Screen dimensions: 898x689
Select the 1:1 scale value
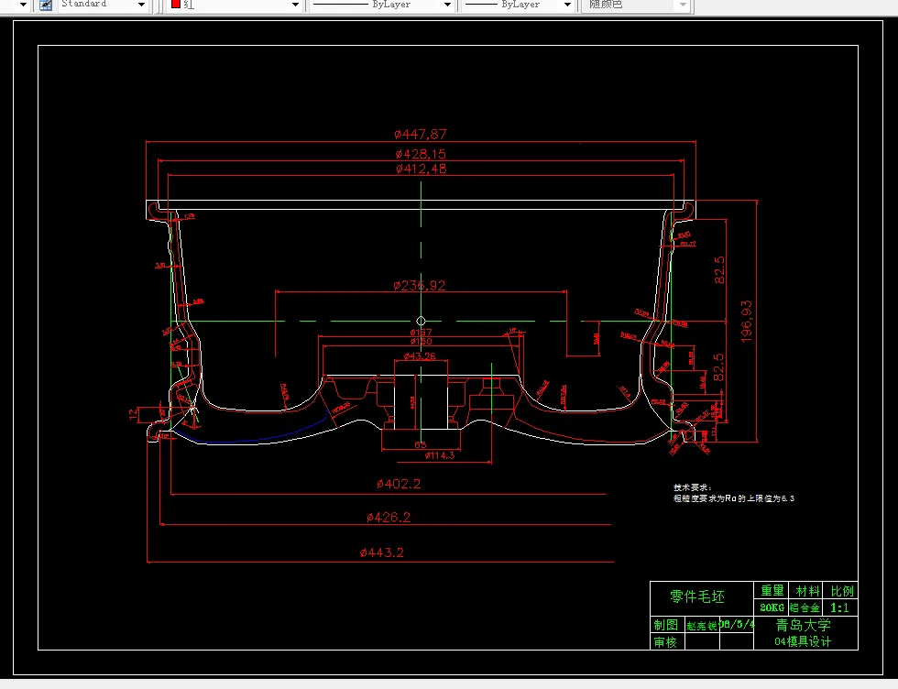[839, 607]
